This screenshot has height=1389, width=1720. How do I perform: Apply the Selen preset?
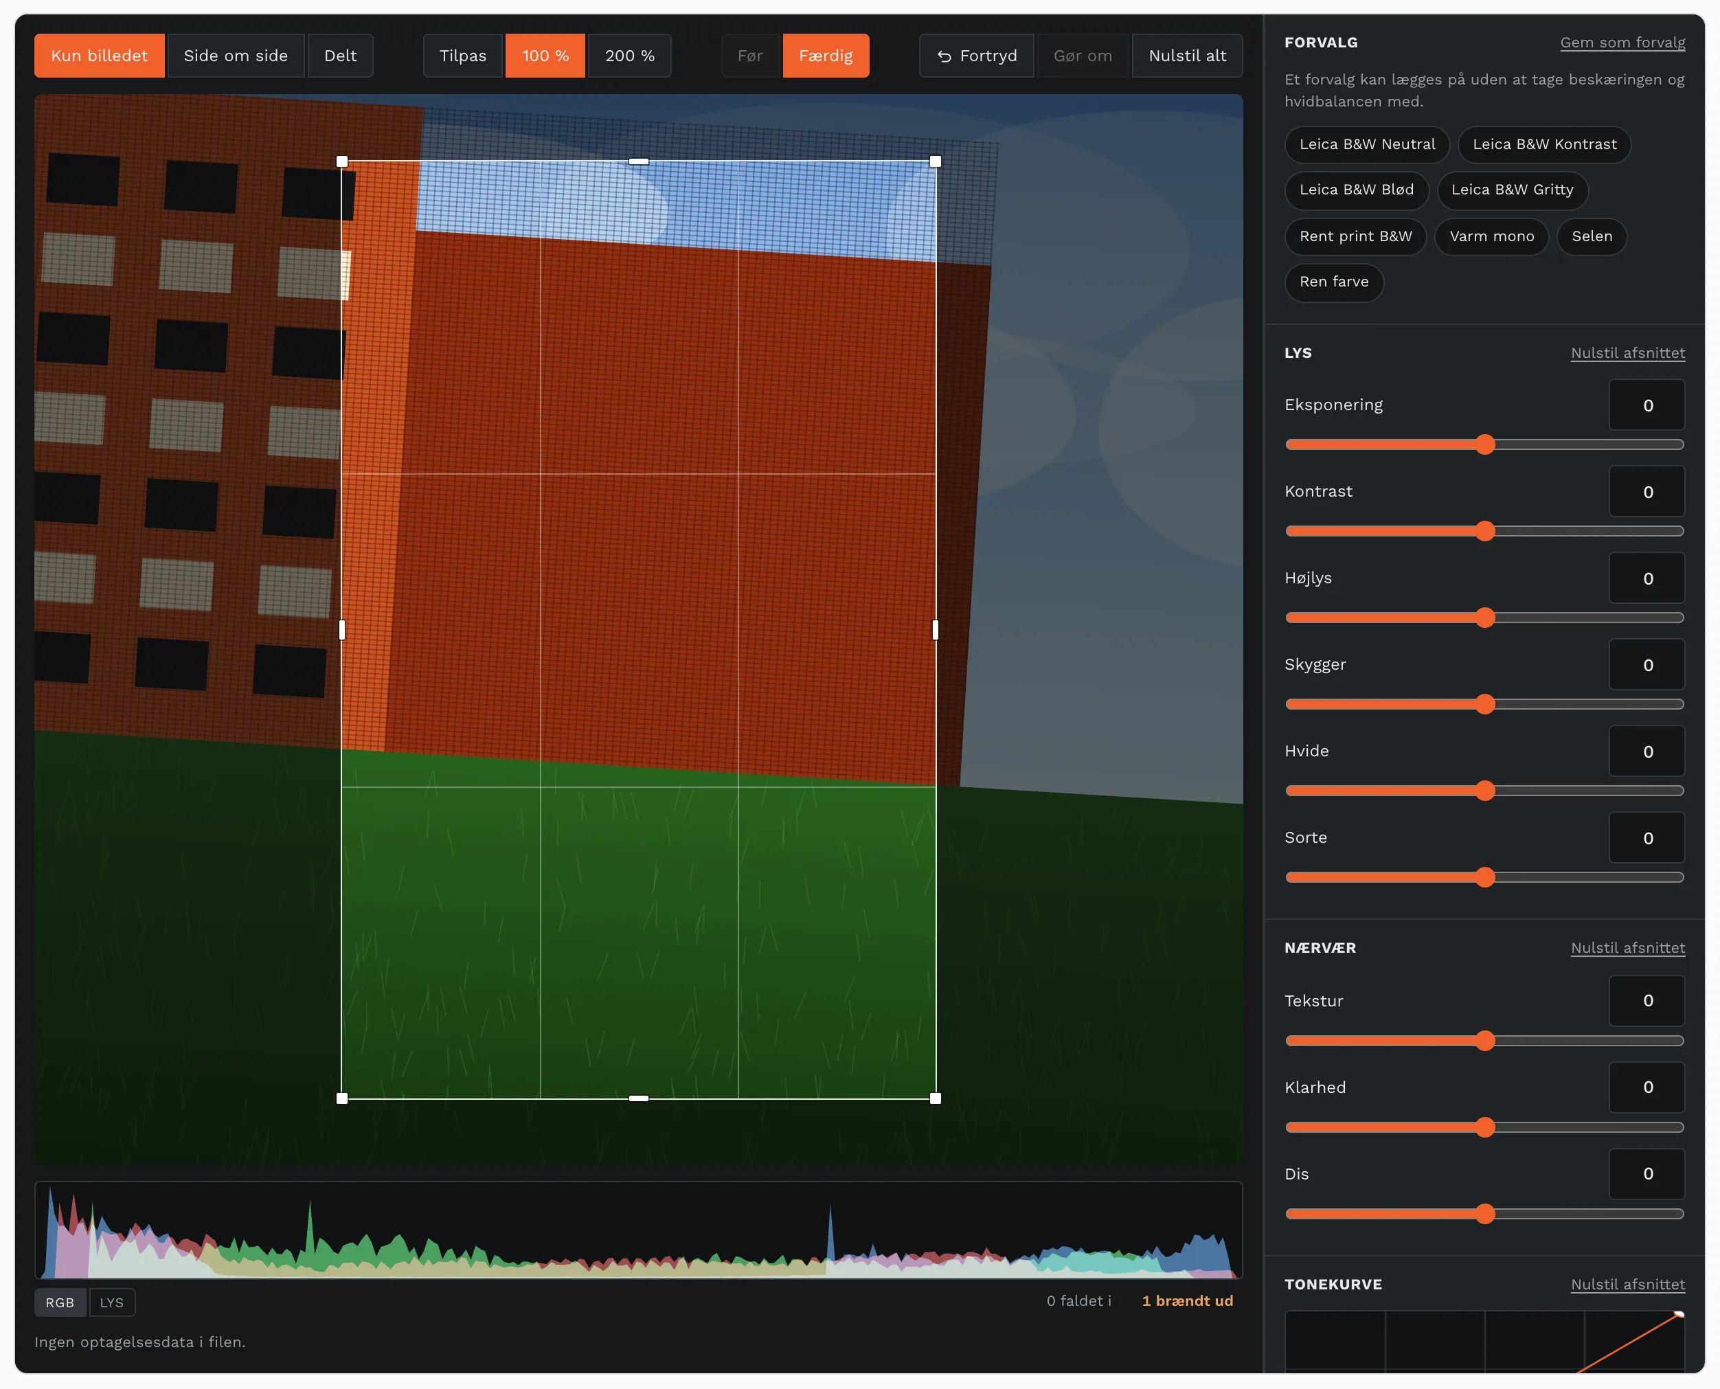(1591, 237)
